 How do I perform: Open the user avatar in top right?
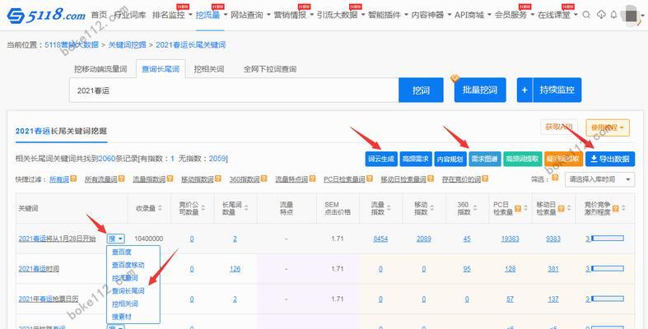click(631, 16)
